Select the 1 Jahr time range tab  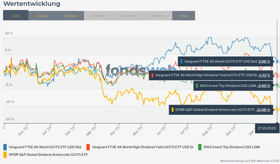click(x=16, y=16)
